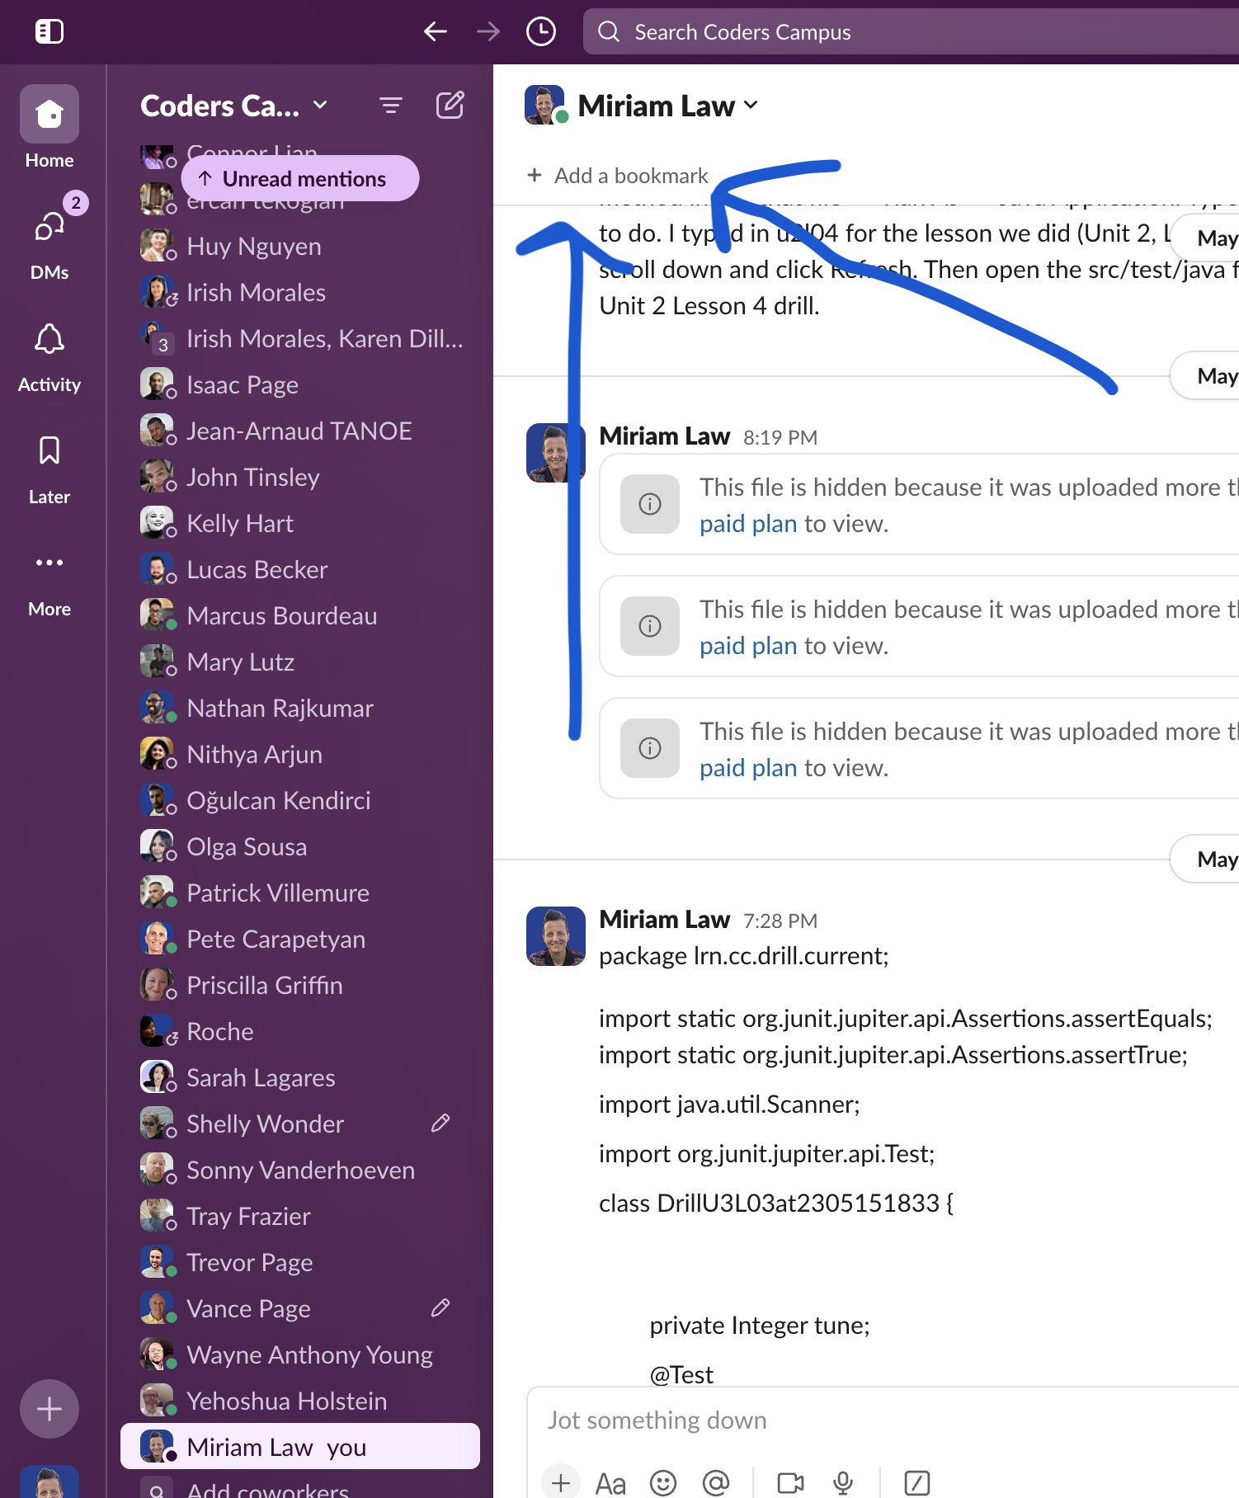Viewport: 1239px width, 1498px height.
Task: Open DM with Wayne Anthony Young
Action: coord(300,1354)
